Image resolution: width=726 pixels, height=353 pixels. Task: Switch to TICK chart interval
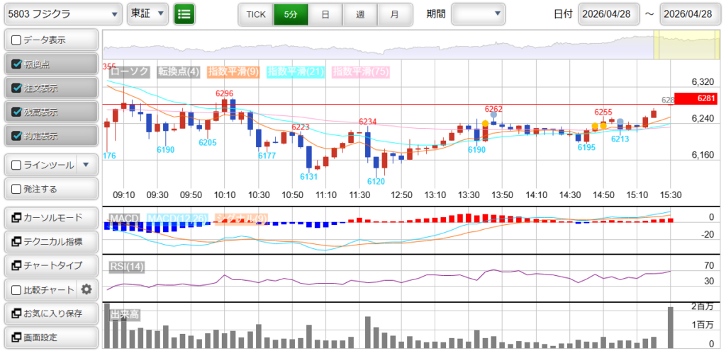255,13
